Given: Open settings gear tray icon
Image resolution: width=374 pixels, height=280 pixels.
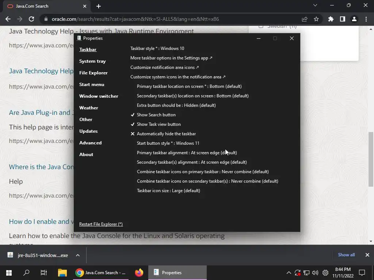Looking at the screenshot, I should (325, 273).
